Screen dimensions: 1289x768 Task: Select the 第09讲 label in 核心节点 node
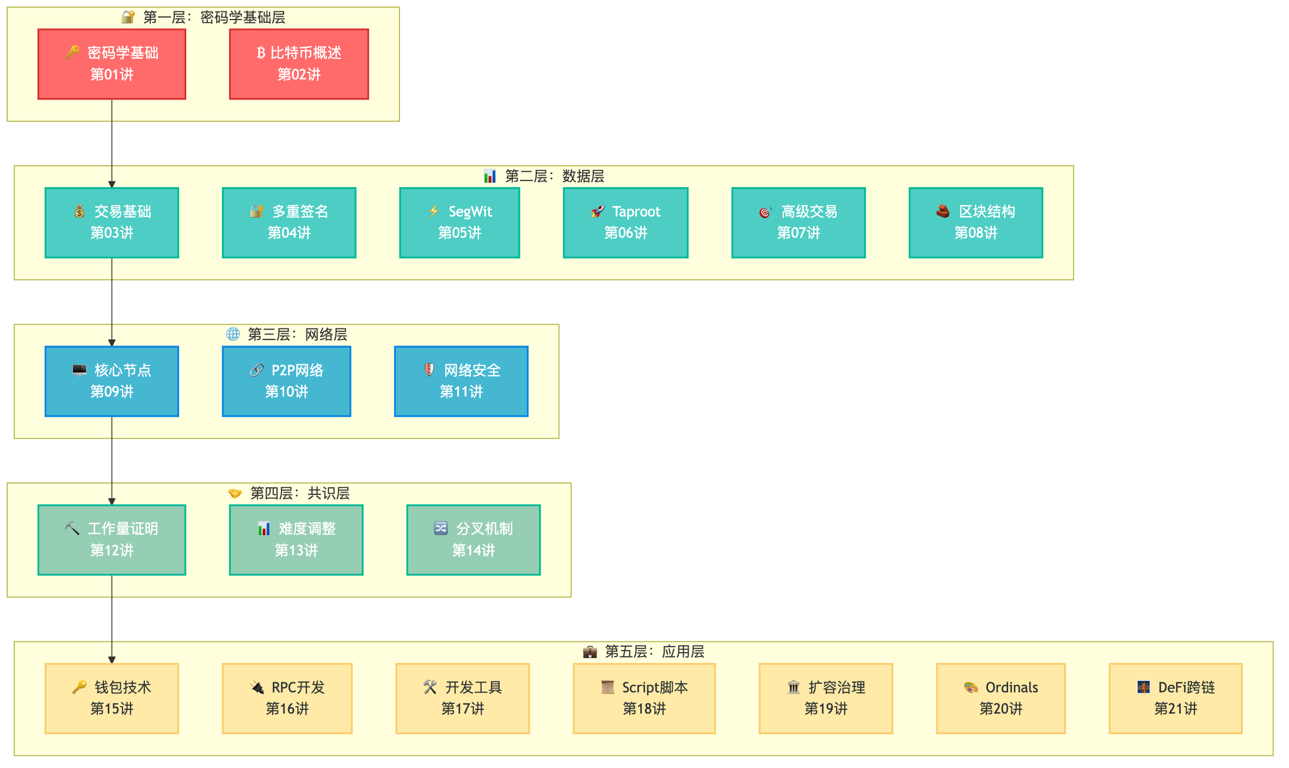112,391
